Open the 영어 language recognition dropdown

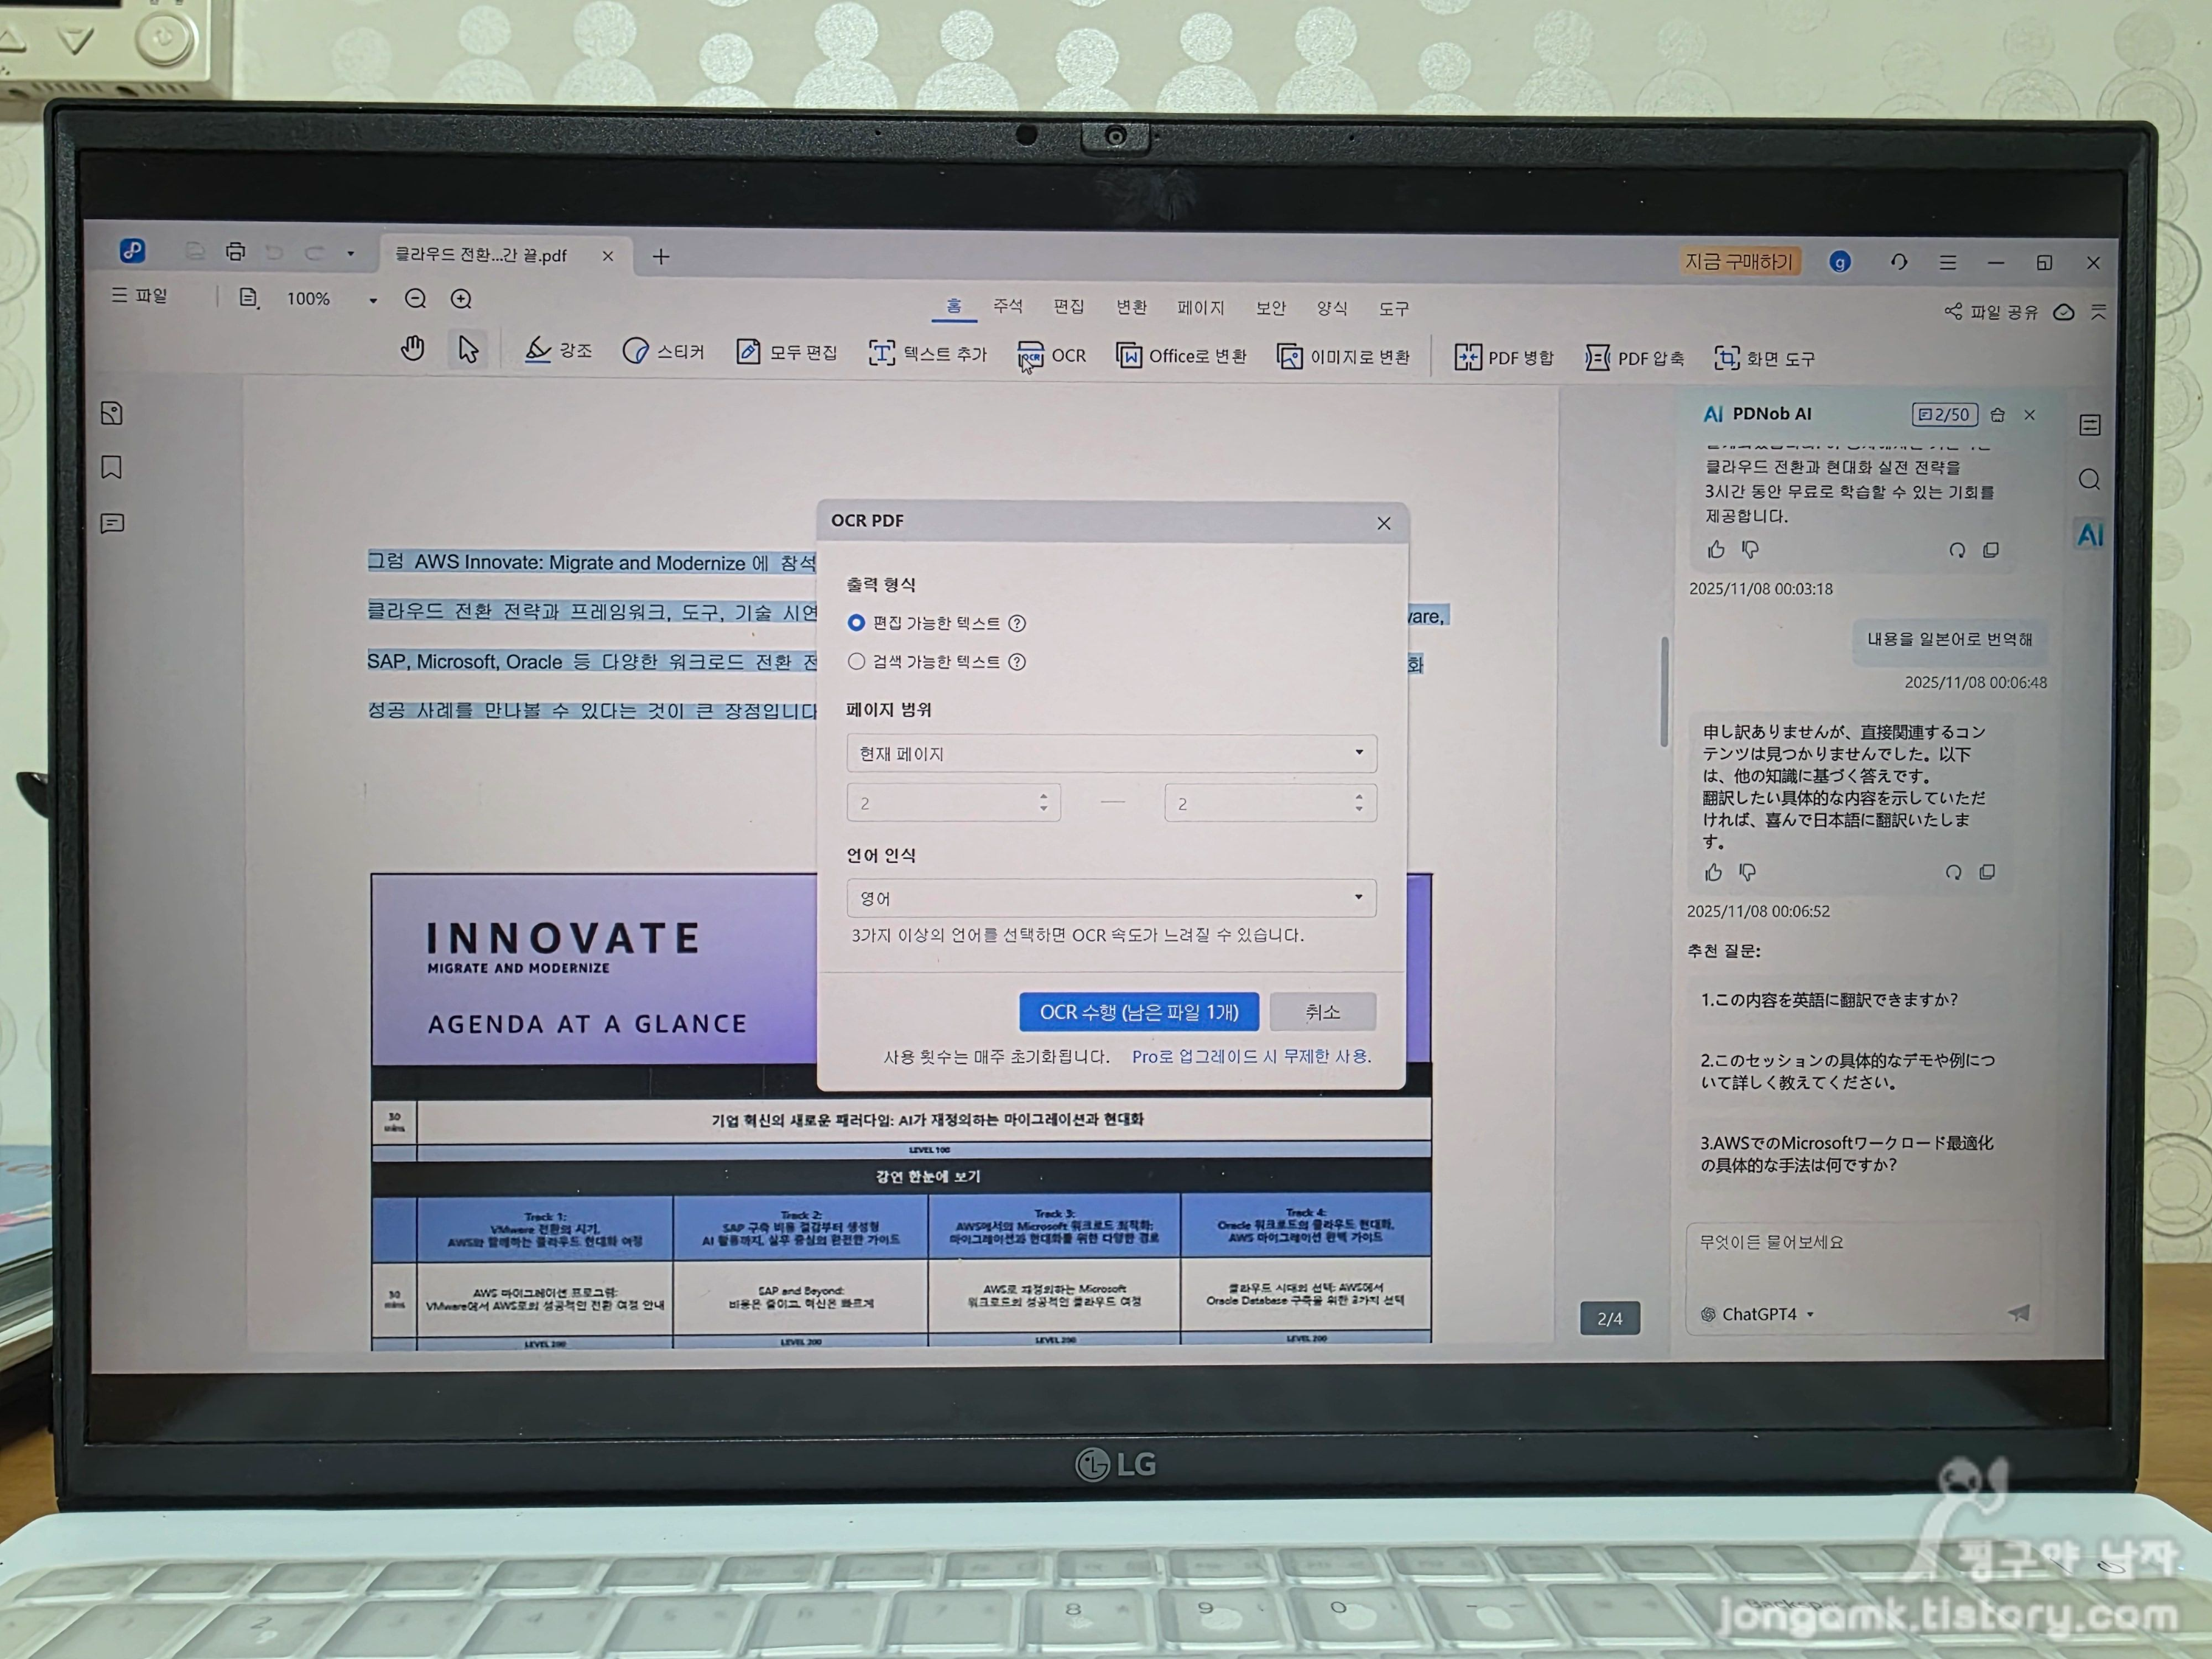(1111, 898)
